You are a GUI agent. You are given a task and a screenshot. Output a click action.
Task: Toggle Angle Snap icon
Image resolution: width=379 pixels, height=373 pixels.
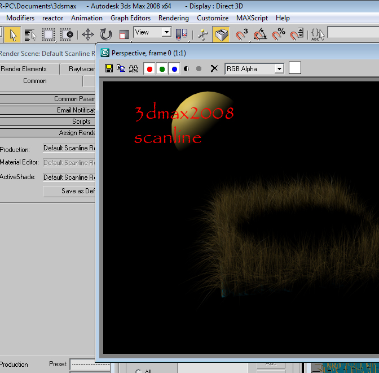(260, 34)
